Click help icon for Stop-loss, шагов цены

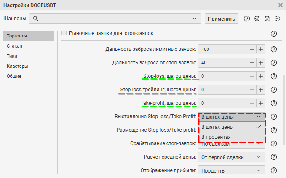pos(273,77)
